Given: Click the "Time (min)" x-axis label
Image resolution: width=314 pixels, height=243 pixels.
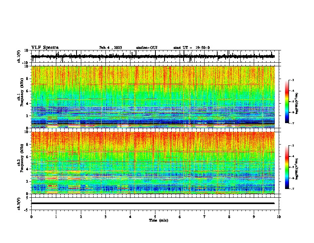Looking at the screenshot, I should point(159,220).
